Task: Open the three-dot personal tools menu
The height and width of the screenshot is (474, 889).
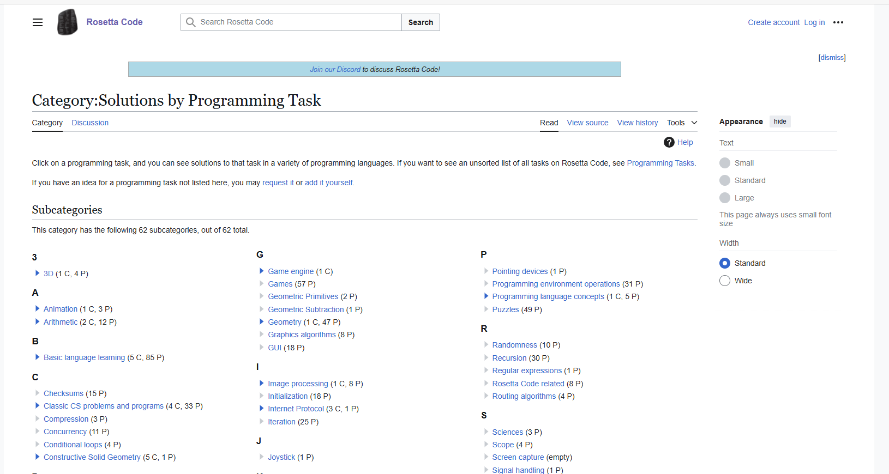Action: pyautogui.click(x=838, y=22)
